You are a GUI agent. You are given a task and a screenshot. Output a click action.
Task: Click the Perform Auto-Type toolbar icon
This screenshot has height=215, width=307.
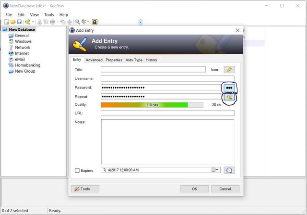point(70,22)
